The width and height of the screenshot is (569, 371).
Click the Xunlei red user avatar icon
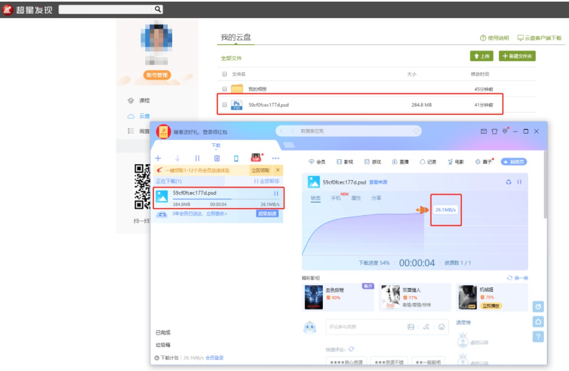point(163,132)
